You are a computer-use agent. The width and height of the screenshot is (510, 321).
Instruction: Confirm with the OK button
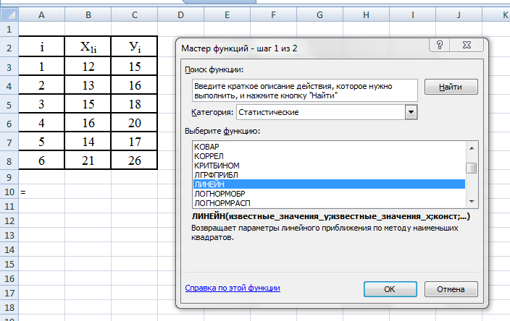(x=390, y=289)
